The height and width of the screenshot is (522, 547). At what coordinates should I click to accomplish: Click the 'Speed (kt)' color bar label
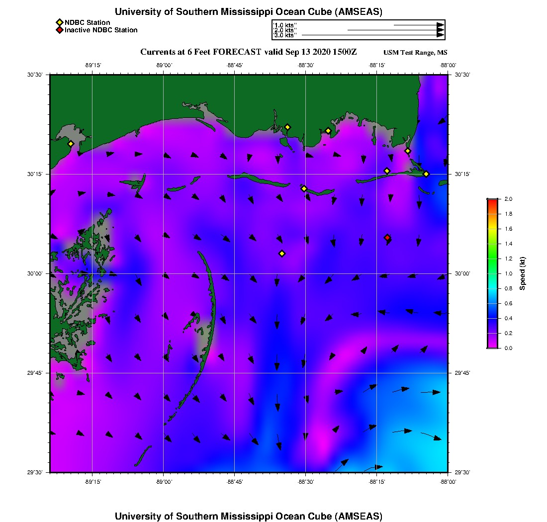[523, 273]
